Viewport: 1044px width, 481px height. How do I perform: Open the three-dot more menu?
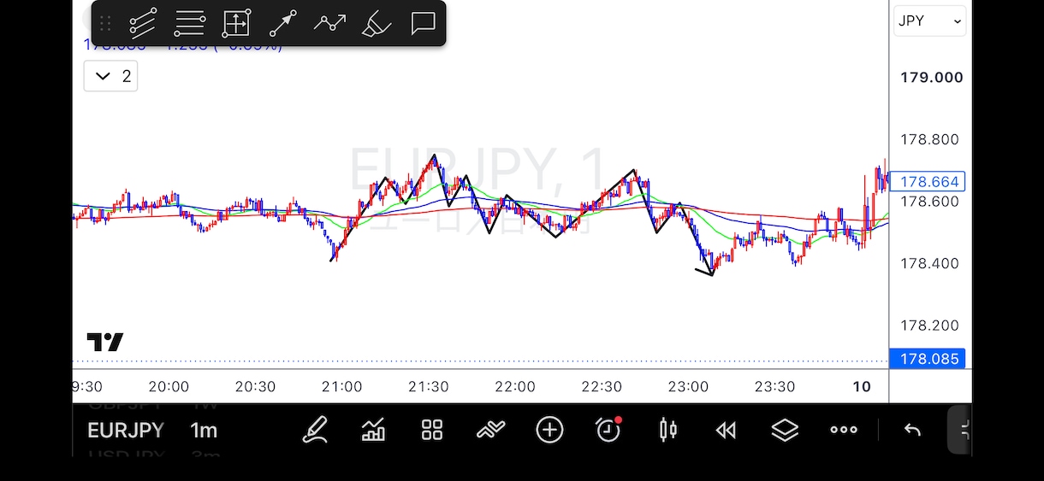[x=844, y=430]
